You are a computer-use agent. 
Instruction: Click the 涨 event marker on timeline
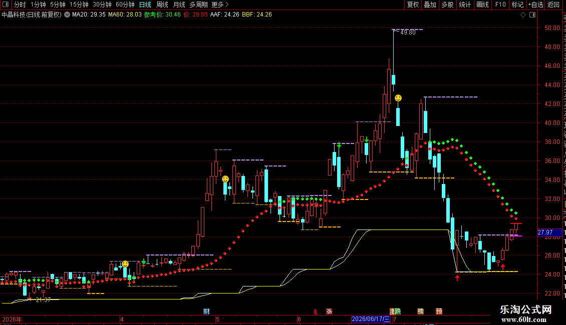329,311
